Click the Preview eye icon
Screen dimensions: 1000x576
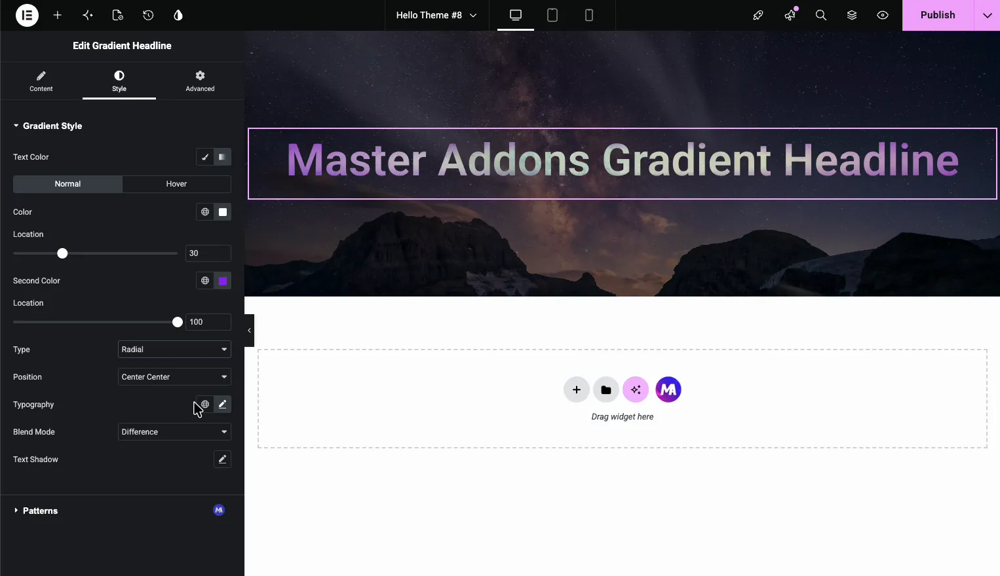[883, 15]
